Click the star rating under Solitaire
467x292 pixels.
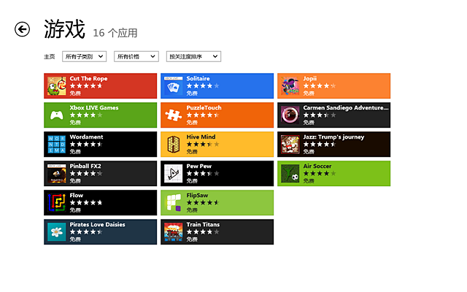point(203,86)
